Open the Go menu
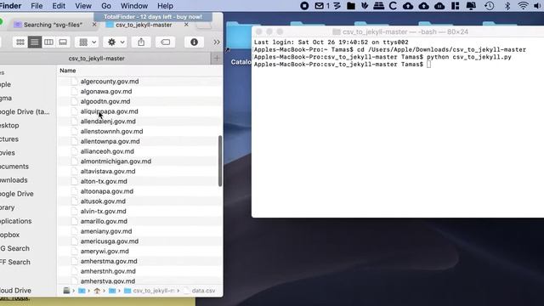This screenshot has width=544, height=306. tap(106, 6)
